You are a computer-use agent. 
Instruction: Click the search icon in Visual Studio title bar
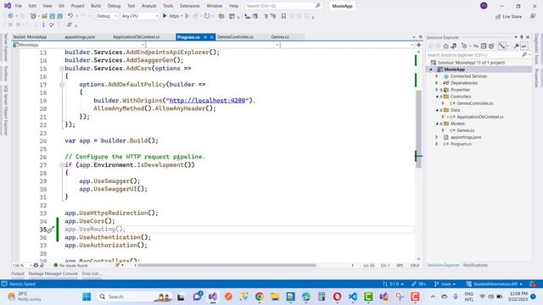(x=318, y=6)
